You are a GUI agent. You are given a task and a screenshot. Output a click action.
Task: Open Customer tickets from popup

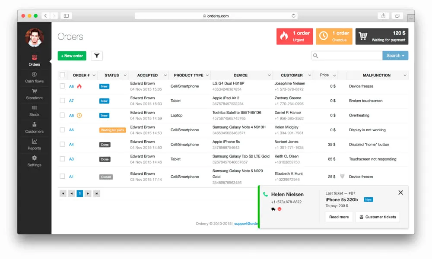point(378,217)
